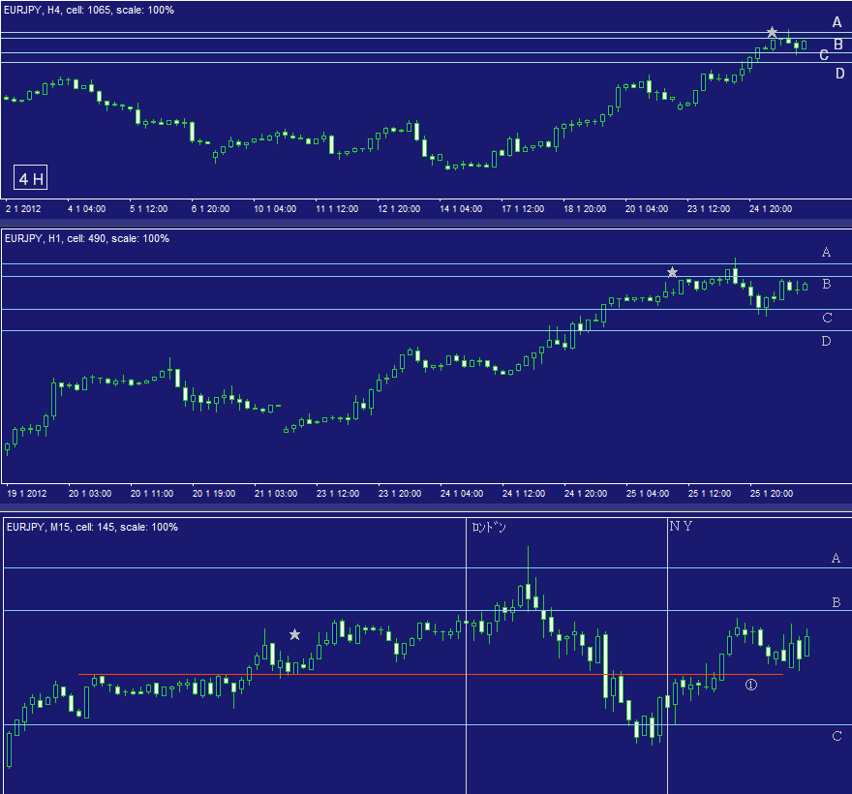Click the "6 1 20:00" time label
852x794 pixels.
[210, 209]
